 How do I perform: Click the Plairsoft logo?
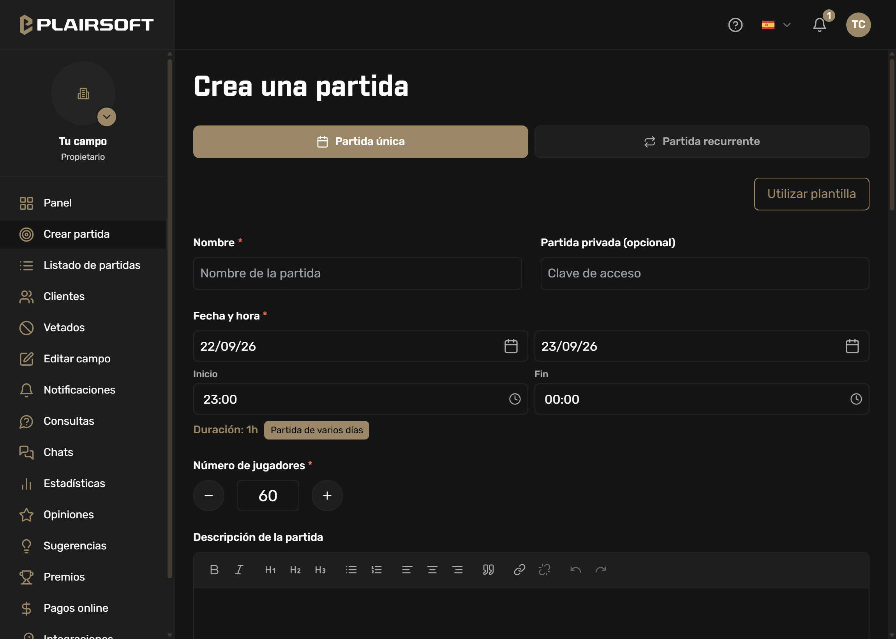point(87,25)
